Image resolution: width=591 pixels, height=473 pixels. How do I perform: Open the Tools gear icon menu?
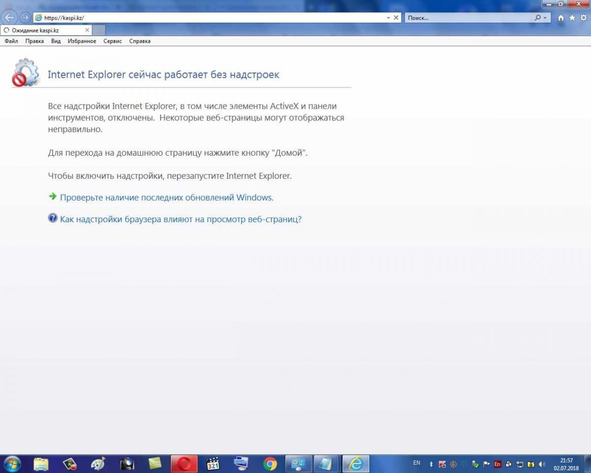coord(583,18)
